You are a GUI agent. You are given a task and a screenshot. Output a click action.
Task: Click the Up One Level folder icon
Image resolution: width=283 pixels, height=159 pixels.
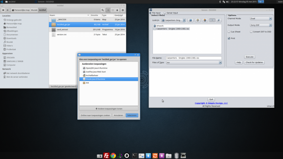click(x=190, y=20)
